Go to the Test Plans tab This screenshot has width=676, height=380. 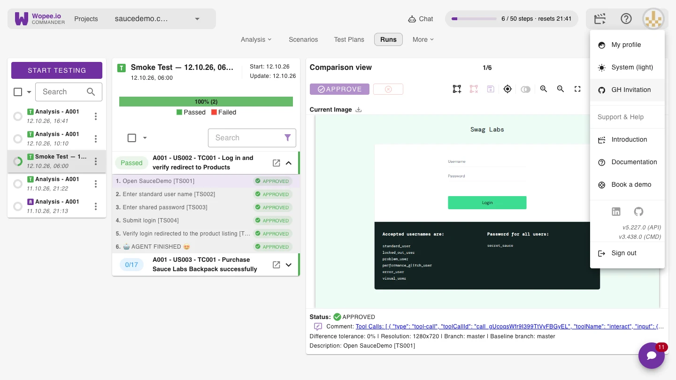point(349,39)
